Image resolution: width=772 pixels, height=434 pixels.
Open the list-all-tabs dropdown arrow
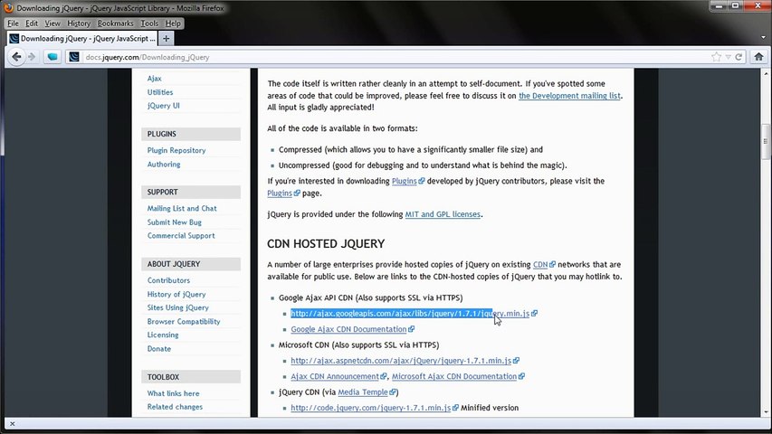coord(763,37)
